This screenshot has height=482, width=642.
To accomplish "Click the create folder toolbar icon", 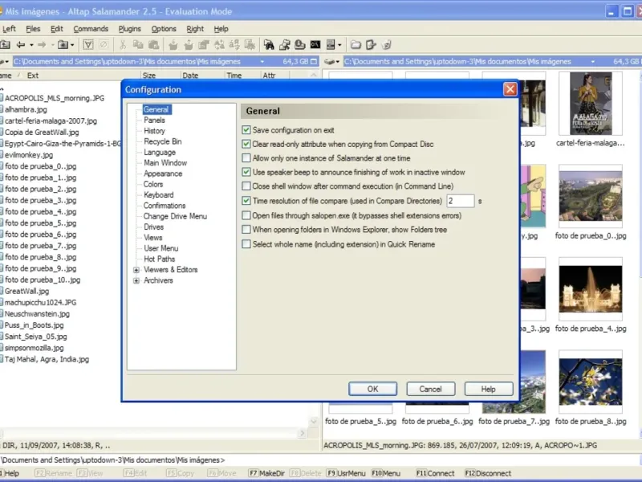I will coord(356,45).
